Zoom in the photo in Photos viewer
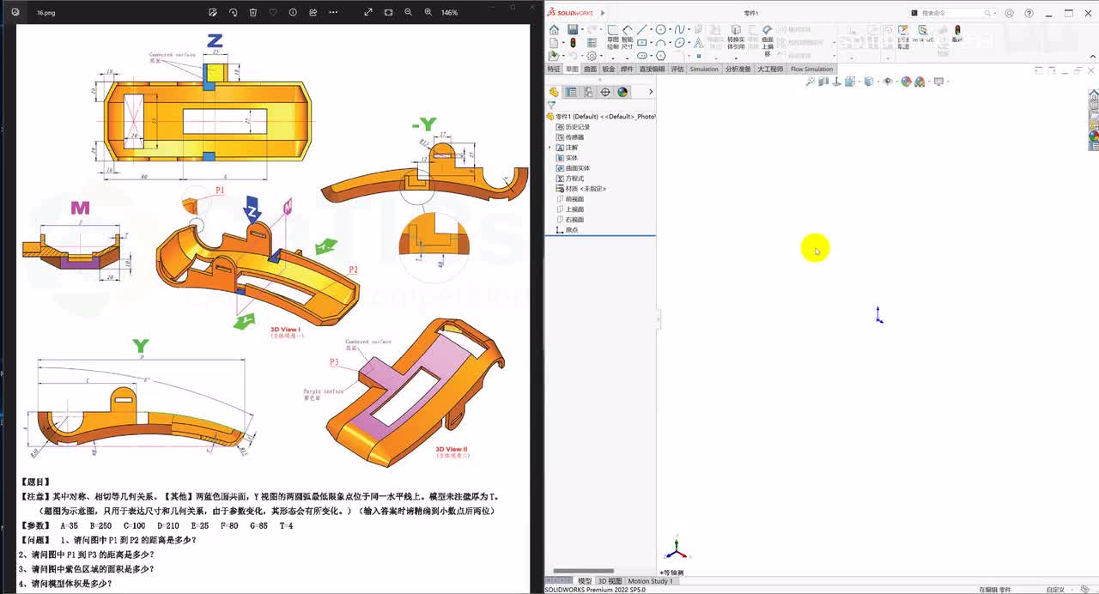The height and width of the screenshot is (594, 1099). tap(428, 13)
